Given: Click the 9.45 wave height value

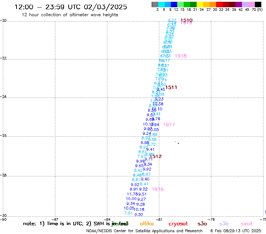Looking at the screenshot, I should tap(161, 89).
